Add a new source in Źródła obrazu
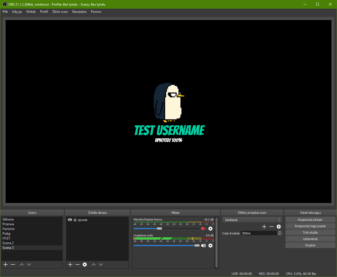 pyautogui.click(x=70, y=264)
